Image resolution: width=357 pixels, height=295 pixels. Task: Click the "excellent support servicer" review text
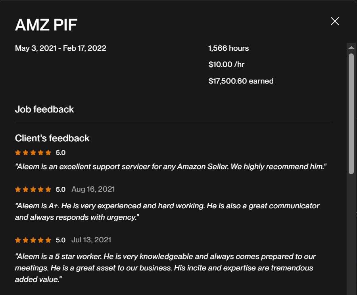pos(171,167)
